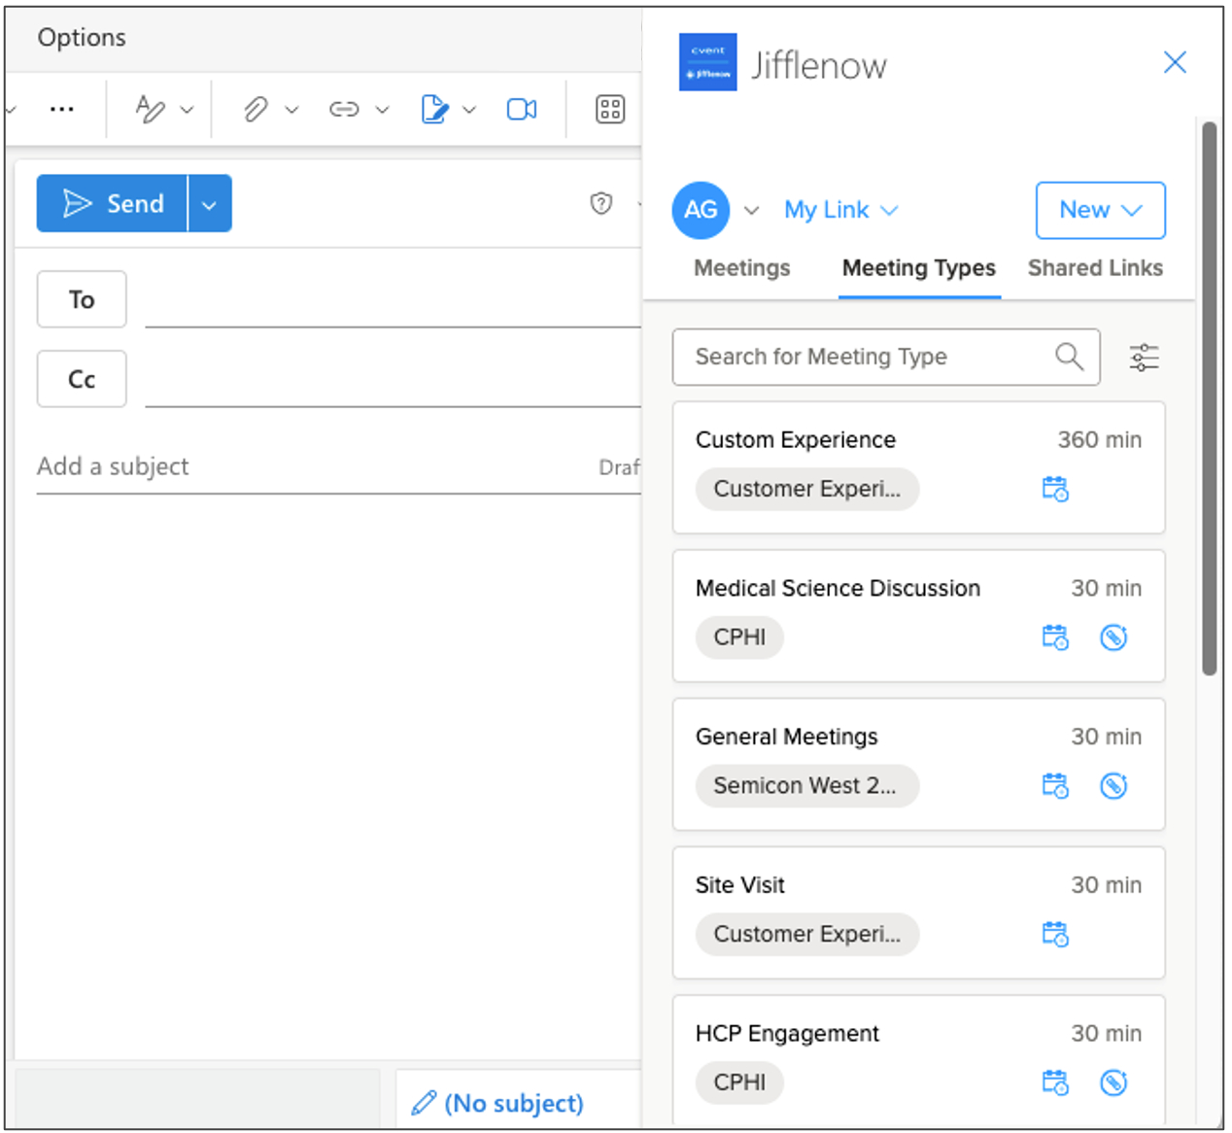Open the New dropdown button
This screenshot has width=1232, height=1133.
[1101, 210]
